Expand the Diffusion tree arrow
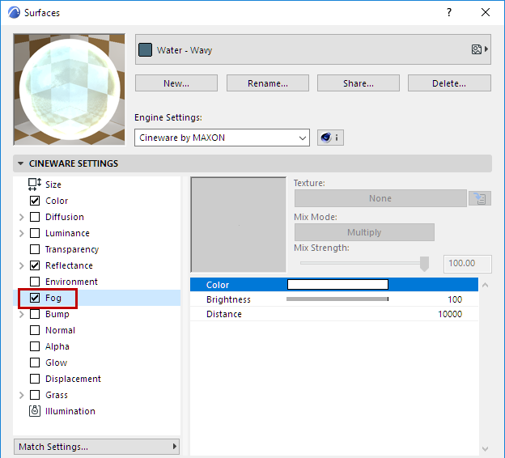505x458 pixels. [x=22, y=217]
